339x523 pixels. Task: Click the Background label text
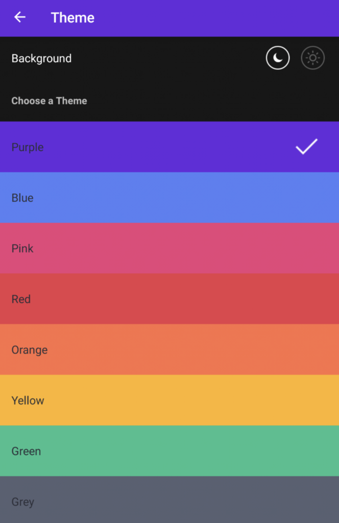[x=42, y=58]
